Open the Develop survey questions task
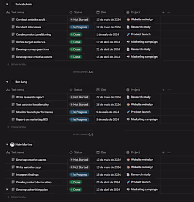The image size is (194, 202). click(32, 49)
